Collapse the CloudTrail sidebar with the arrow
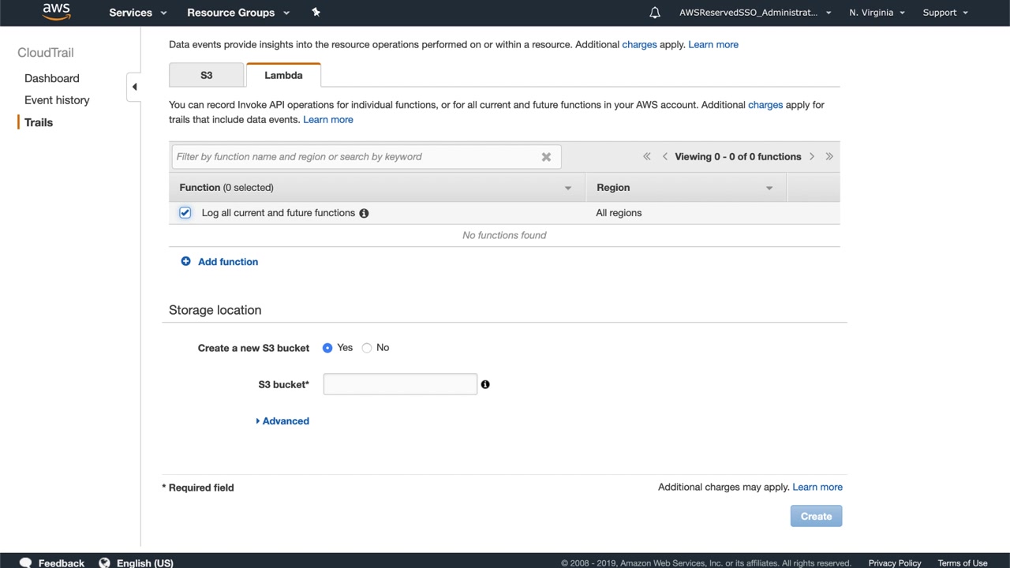 [134, 87]
